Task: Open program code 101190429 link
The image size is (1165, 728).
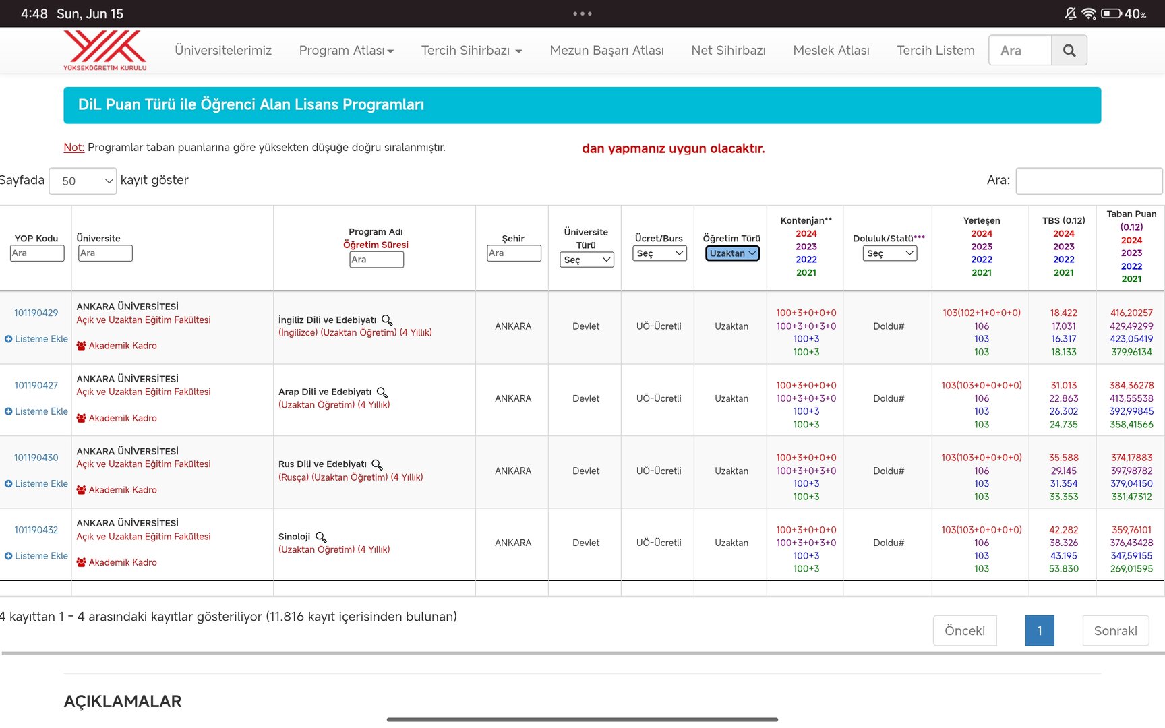Action: [36, 313]
